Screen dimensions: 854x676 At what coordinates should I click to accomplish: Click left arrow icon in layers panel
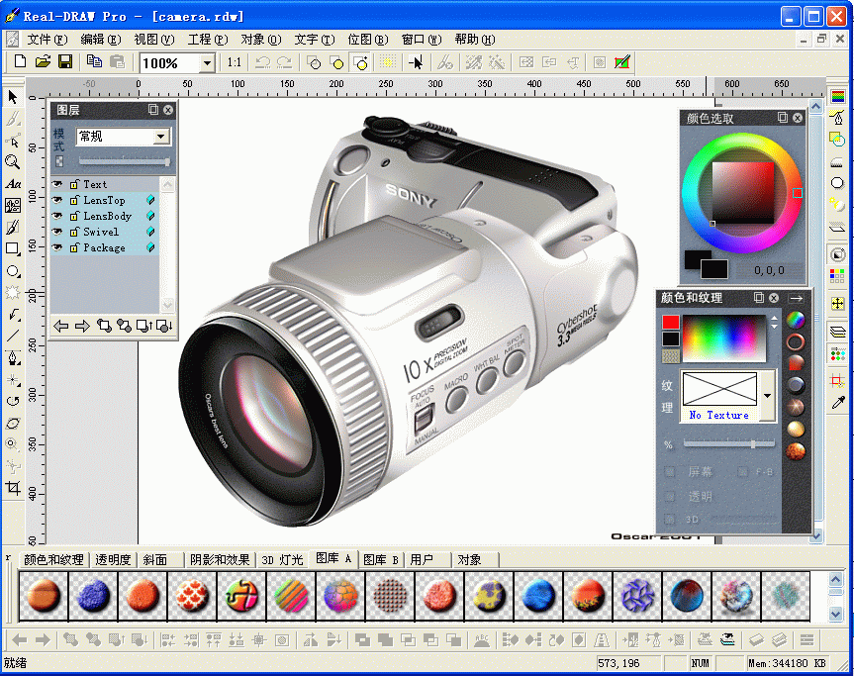click(61, 326)
